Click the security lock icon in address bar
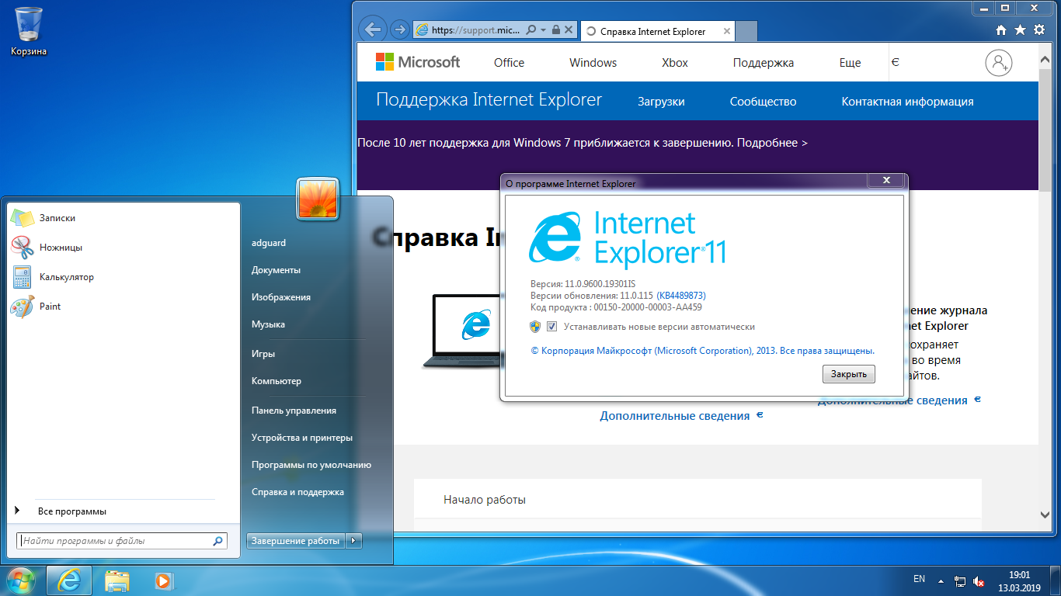The image size is (1061, 596). [x=555, y=30]
